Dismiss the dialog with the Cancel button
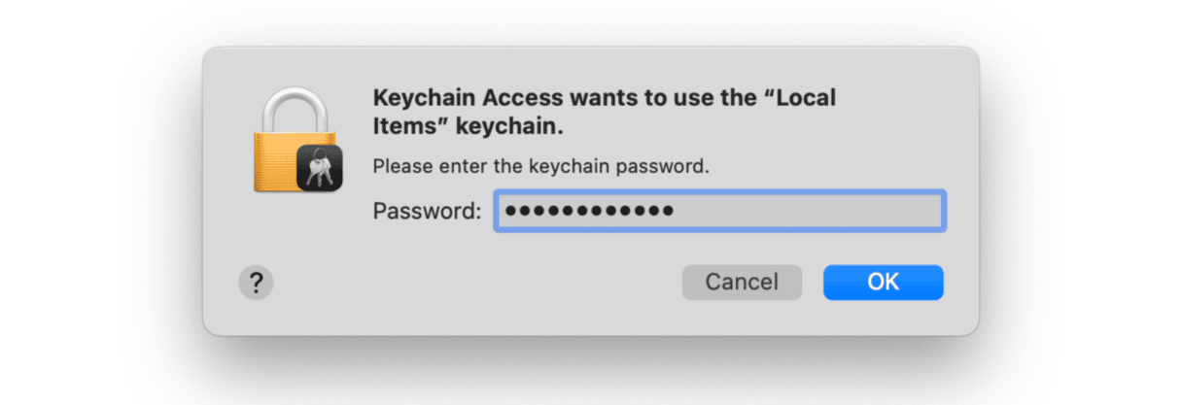 point(742,283)
